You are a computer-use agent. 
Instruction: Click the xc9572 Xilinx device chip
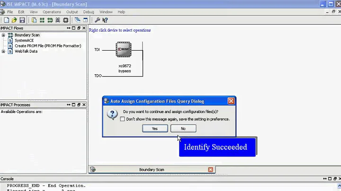click(124, 50)
